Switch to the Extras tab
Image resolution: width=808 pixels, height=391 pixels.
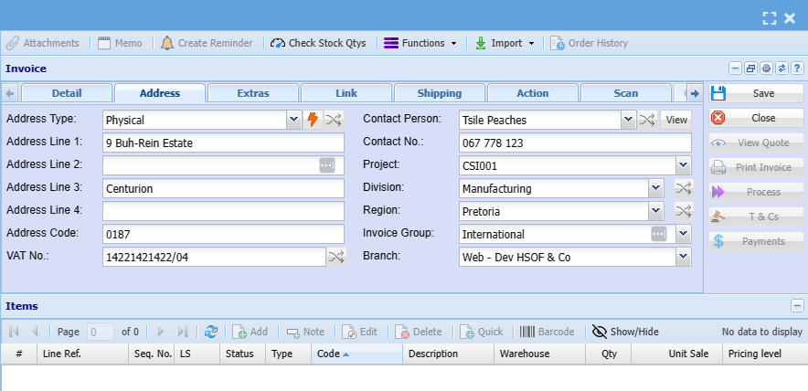(x=253, y=93)
